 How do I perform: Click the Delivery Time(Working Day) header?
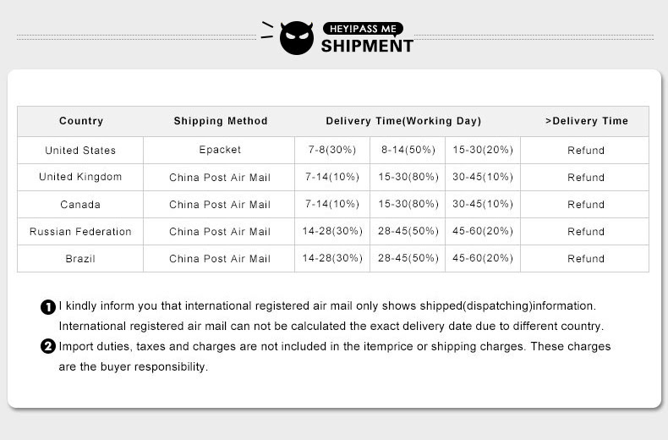403,121
